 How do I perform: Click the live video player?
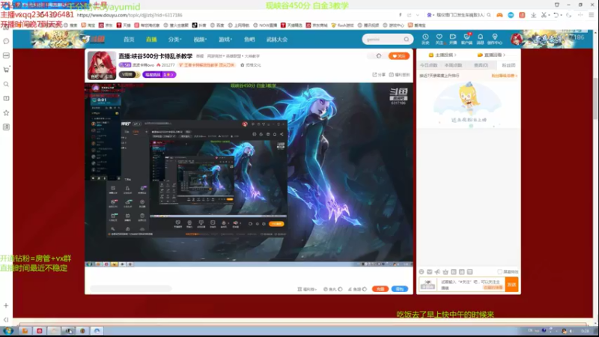click(x=249, y=174)
